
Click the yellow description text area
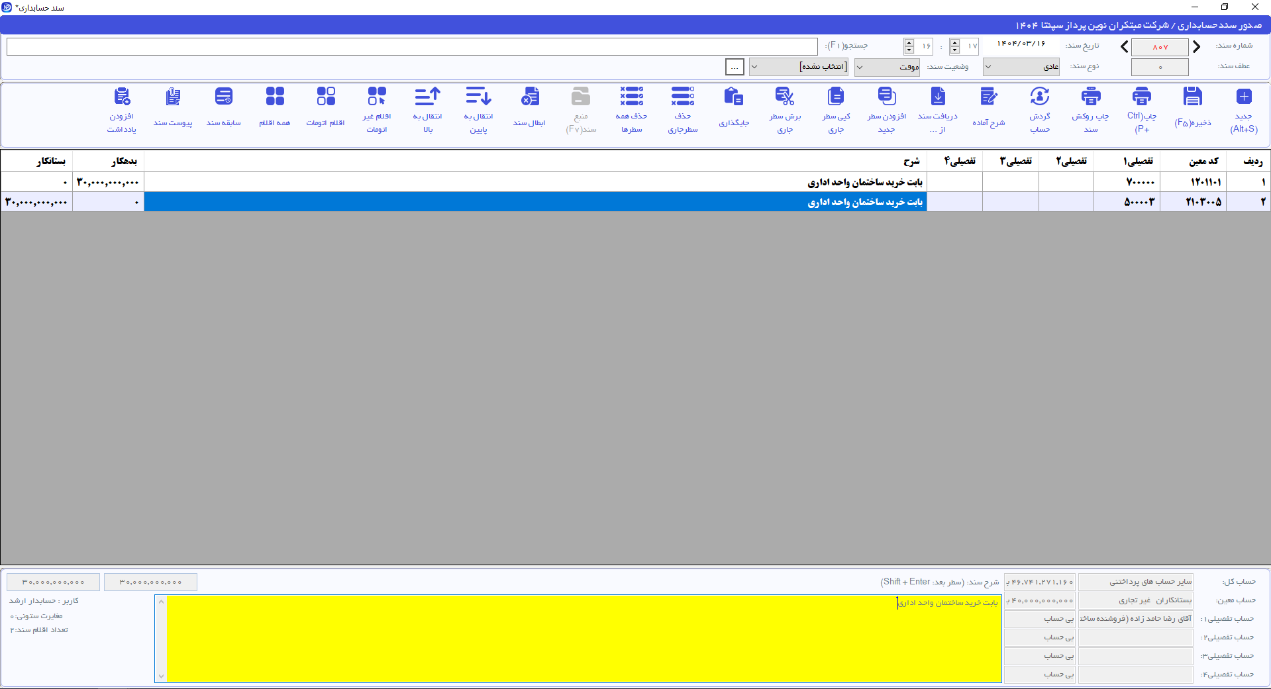[x=584, y=639]
